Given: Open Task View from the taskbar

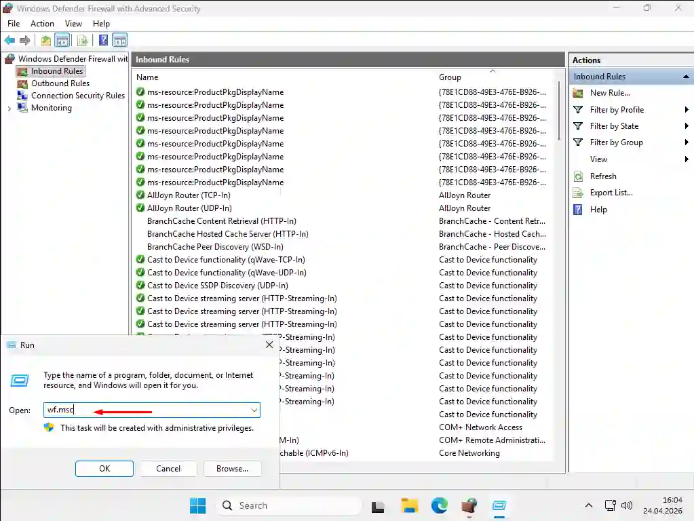Looking at the screenshot, I should [378, 506].
